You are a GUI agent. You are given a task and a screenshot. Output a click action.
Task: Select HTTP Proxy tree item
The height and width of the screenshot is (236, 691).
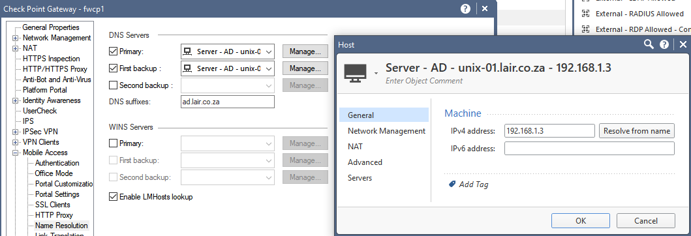53,215
